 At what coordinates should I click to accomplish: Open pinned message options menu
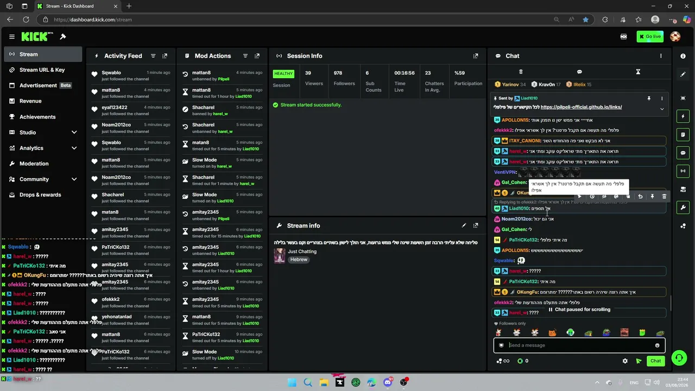pos(661,99)
